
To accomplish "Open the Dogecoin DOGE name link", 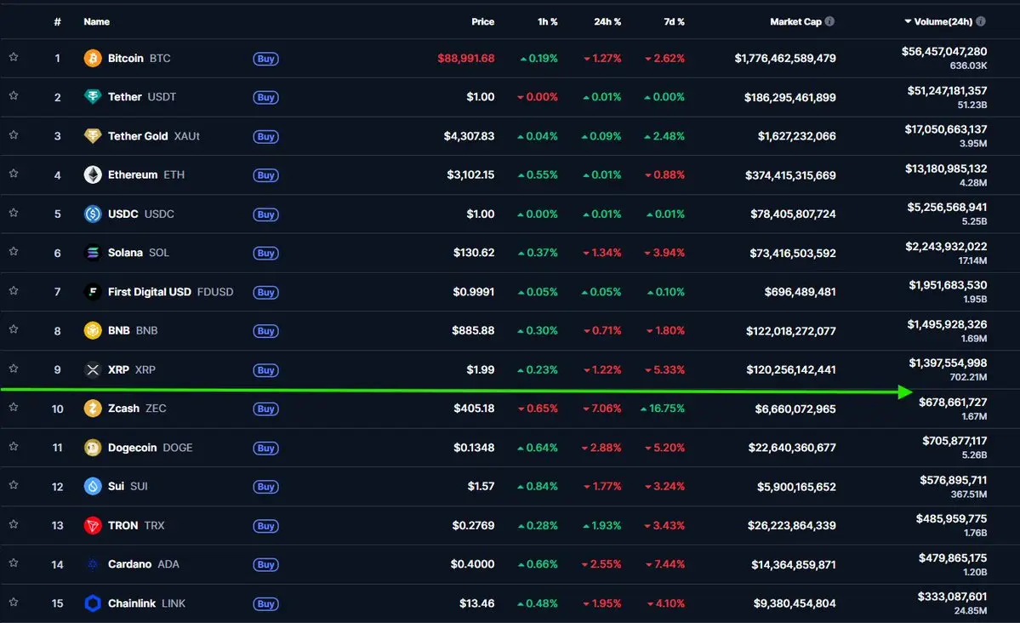I will [151, 447].
